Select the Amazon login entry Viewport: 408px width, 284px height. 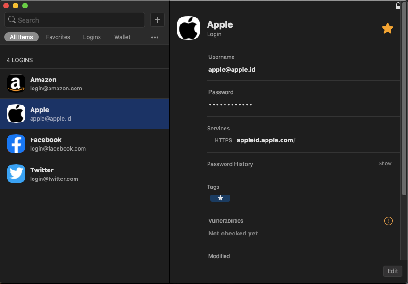[84, 84]
